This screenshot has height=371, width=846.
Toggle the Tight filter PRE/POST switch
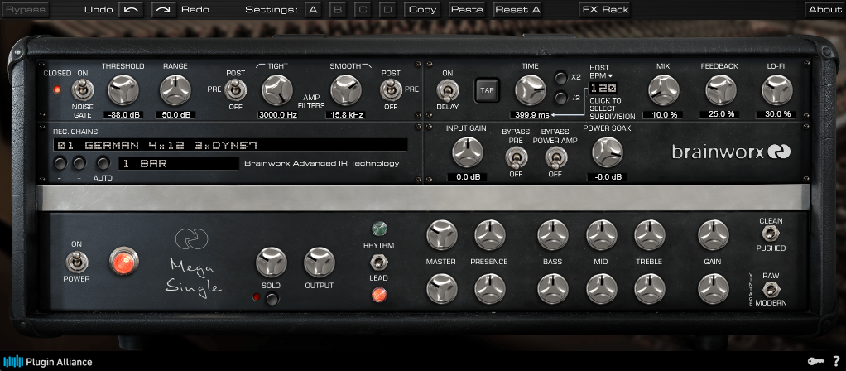[x=235, y=89]
